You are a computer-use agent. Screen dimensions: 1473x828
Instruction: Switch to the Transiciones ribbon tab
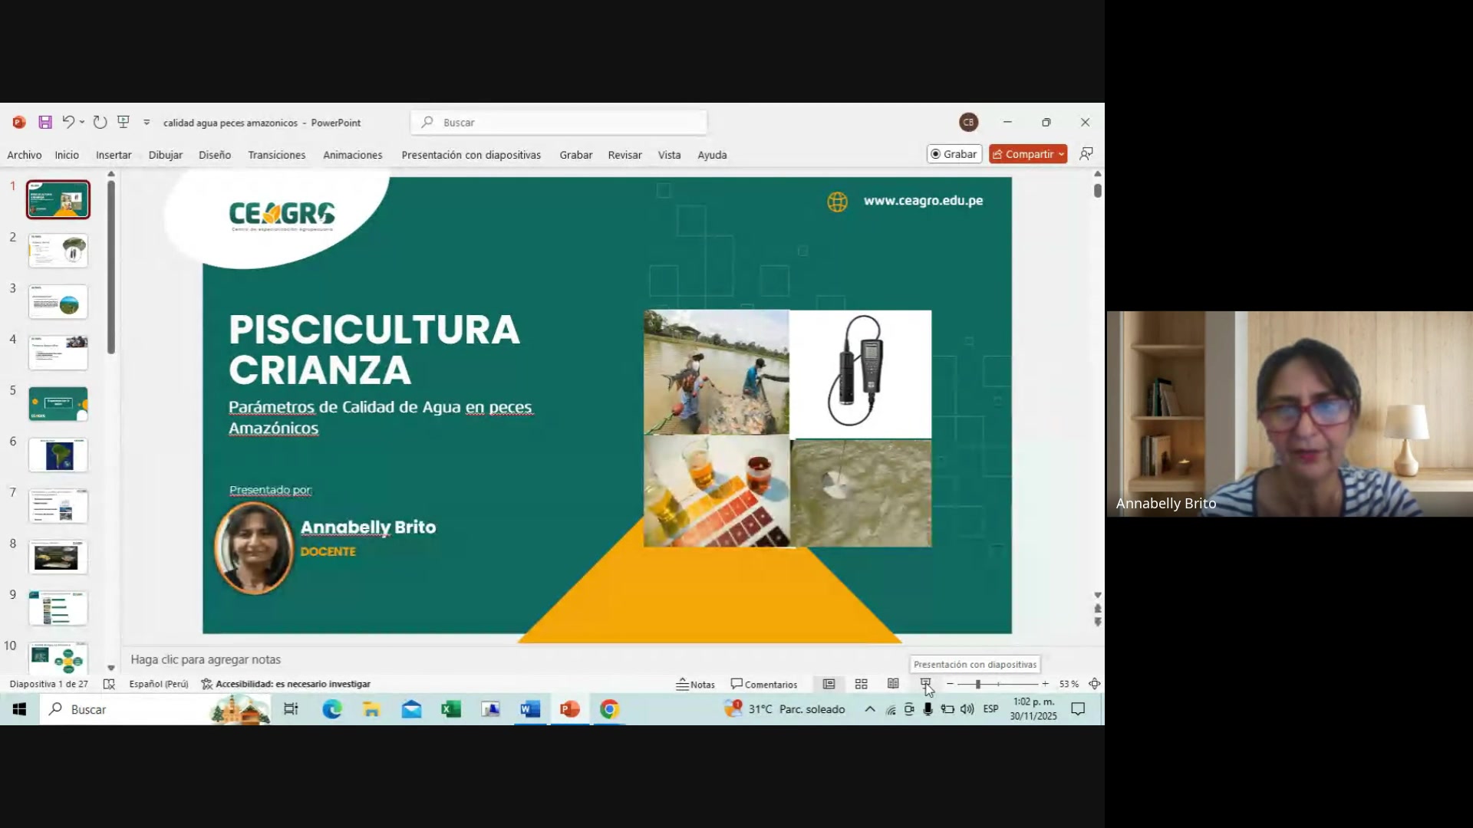276,154
